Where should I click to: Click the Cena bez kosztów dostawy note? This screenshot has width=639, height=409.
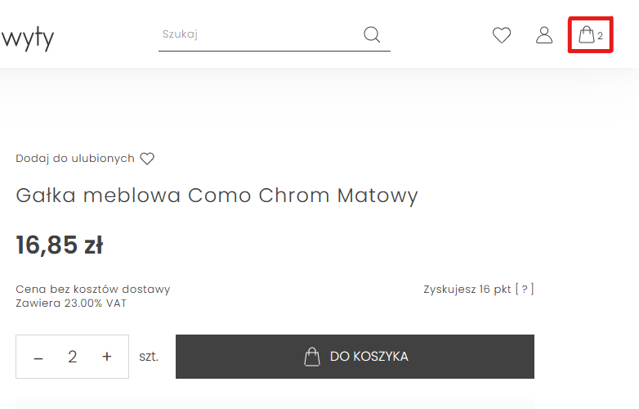click(93, 289)
